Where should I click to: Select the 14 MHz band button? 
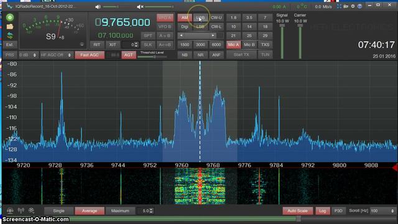pos(249,27)
